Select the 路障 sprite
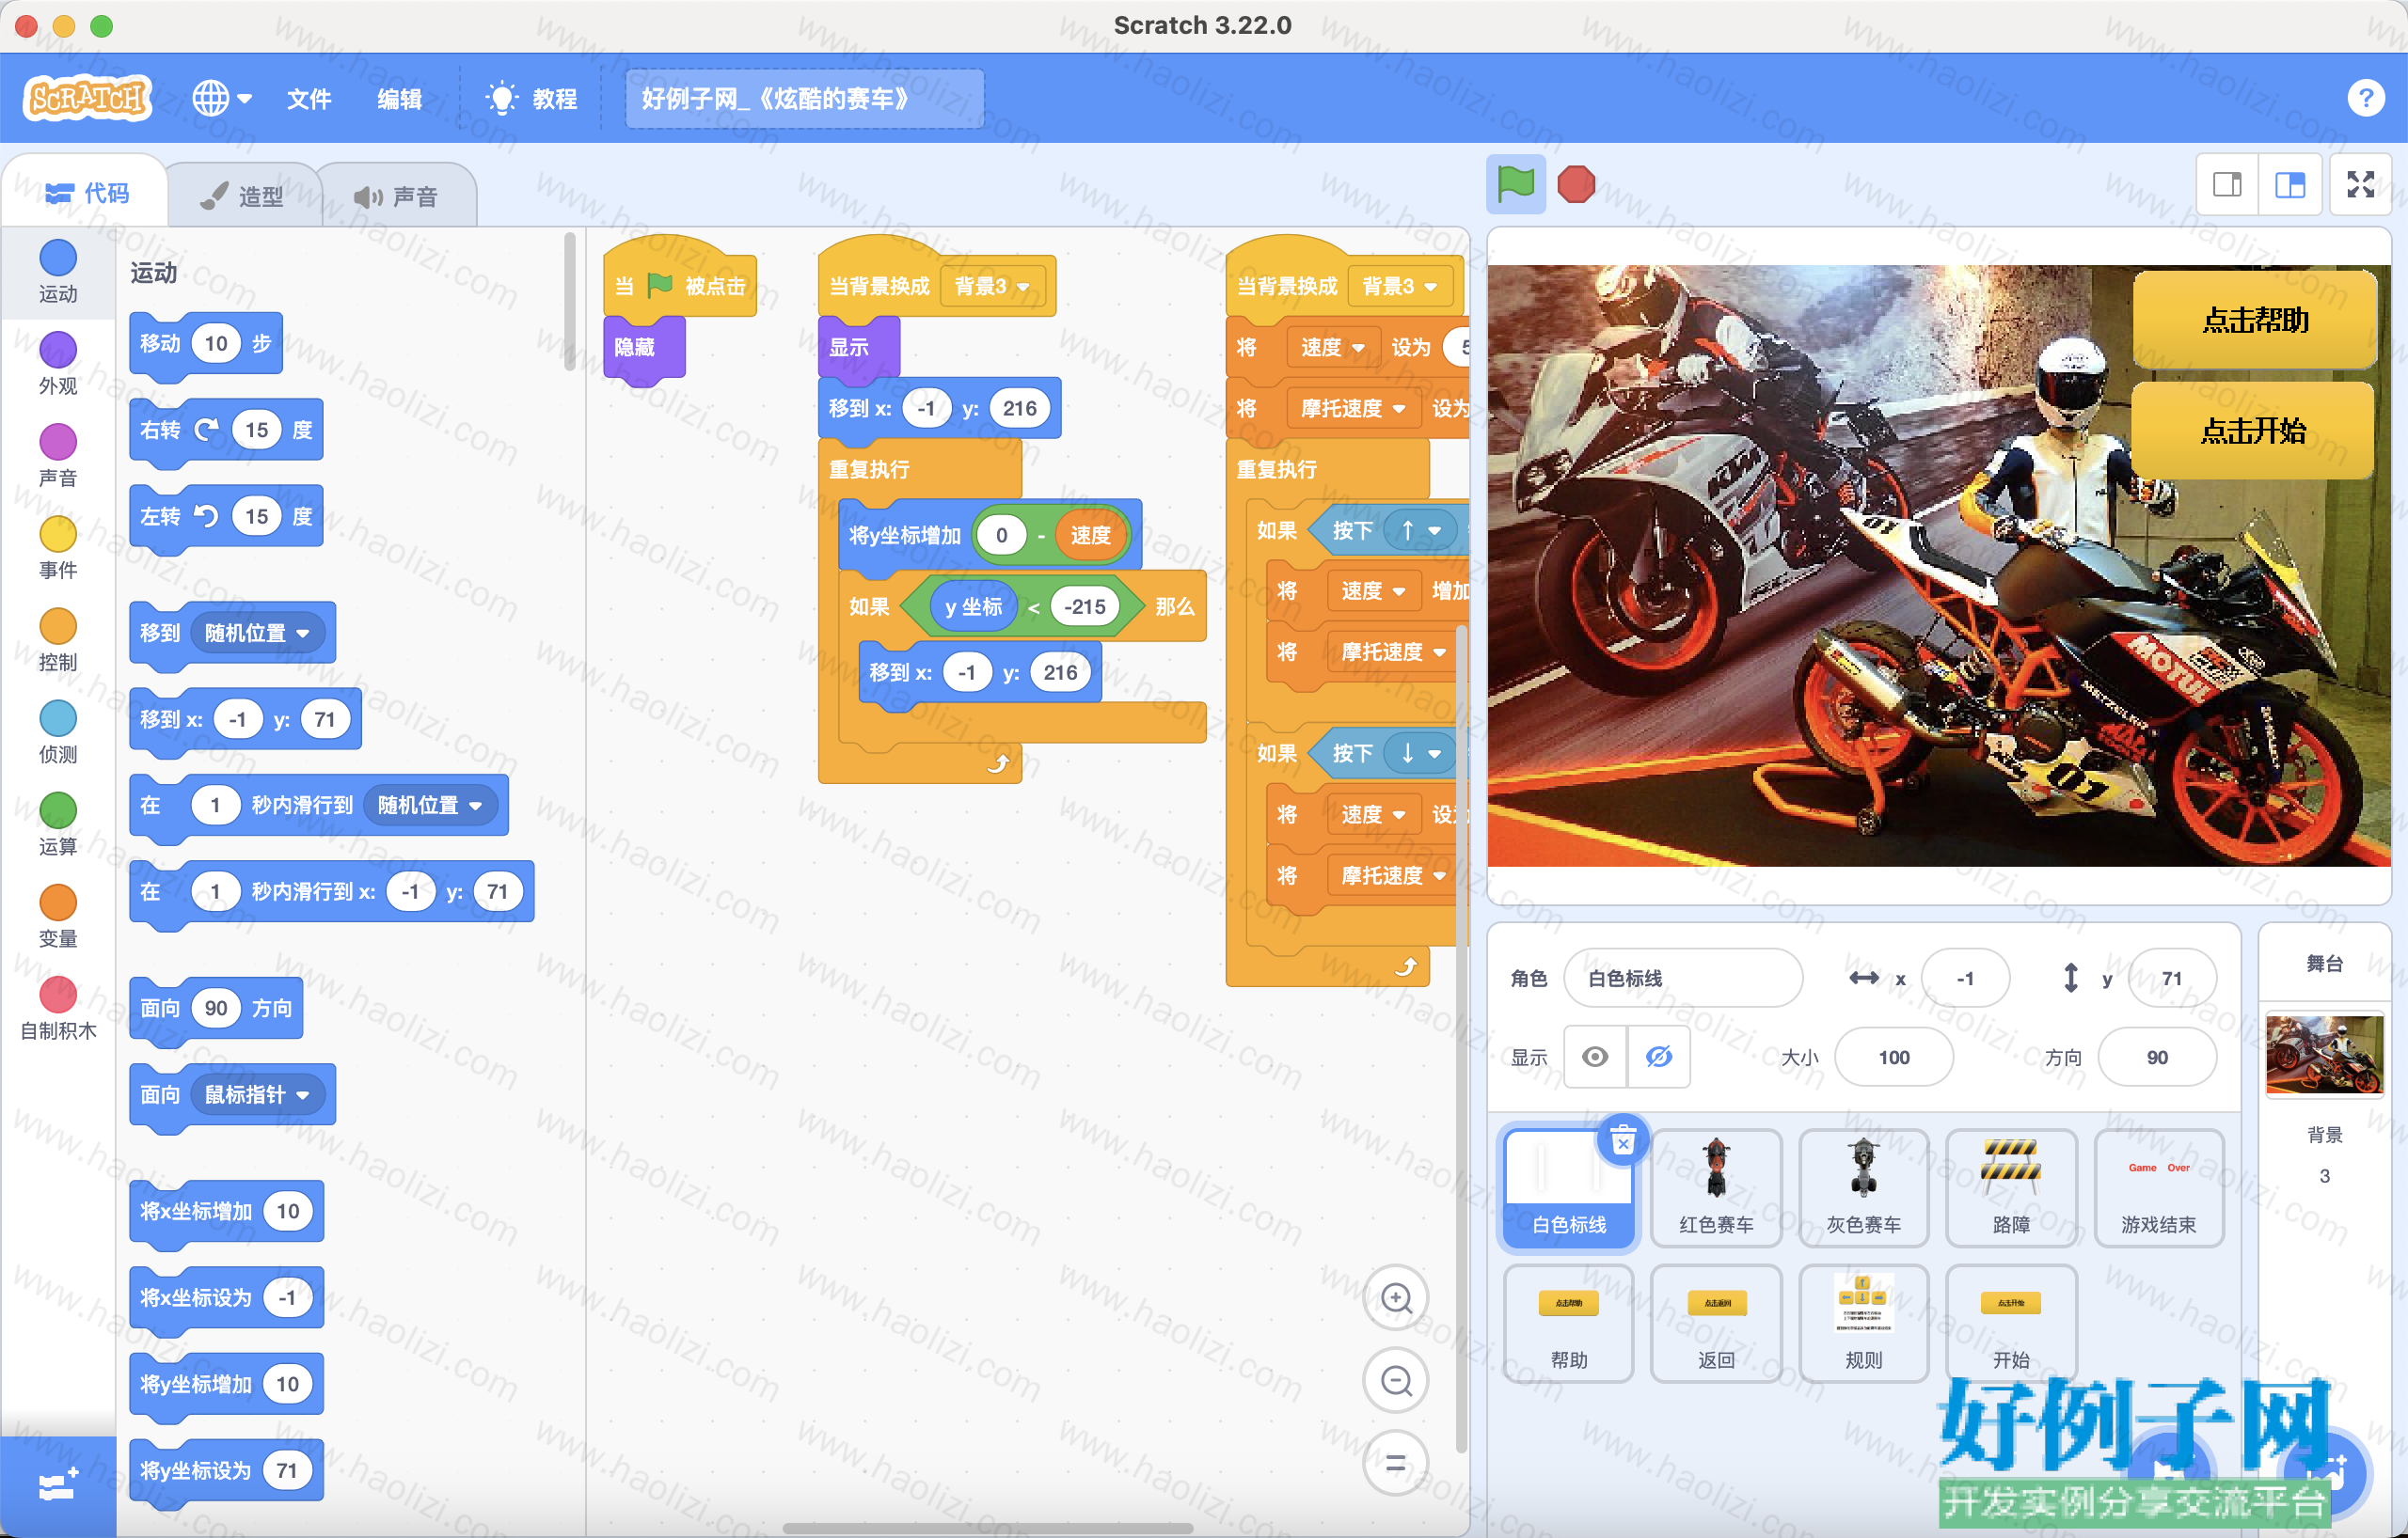Image resolution: width=2408 pixels, height=1538 pixels. (x=2011, y=1188)
